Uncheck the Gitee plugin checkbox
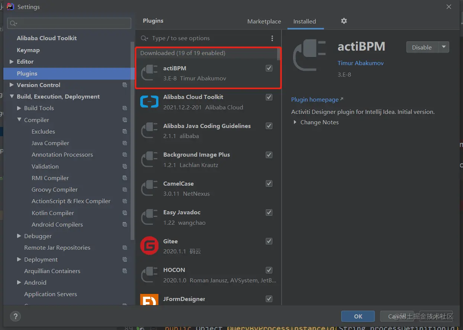 pos(269,241)
